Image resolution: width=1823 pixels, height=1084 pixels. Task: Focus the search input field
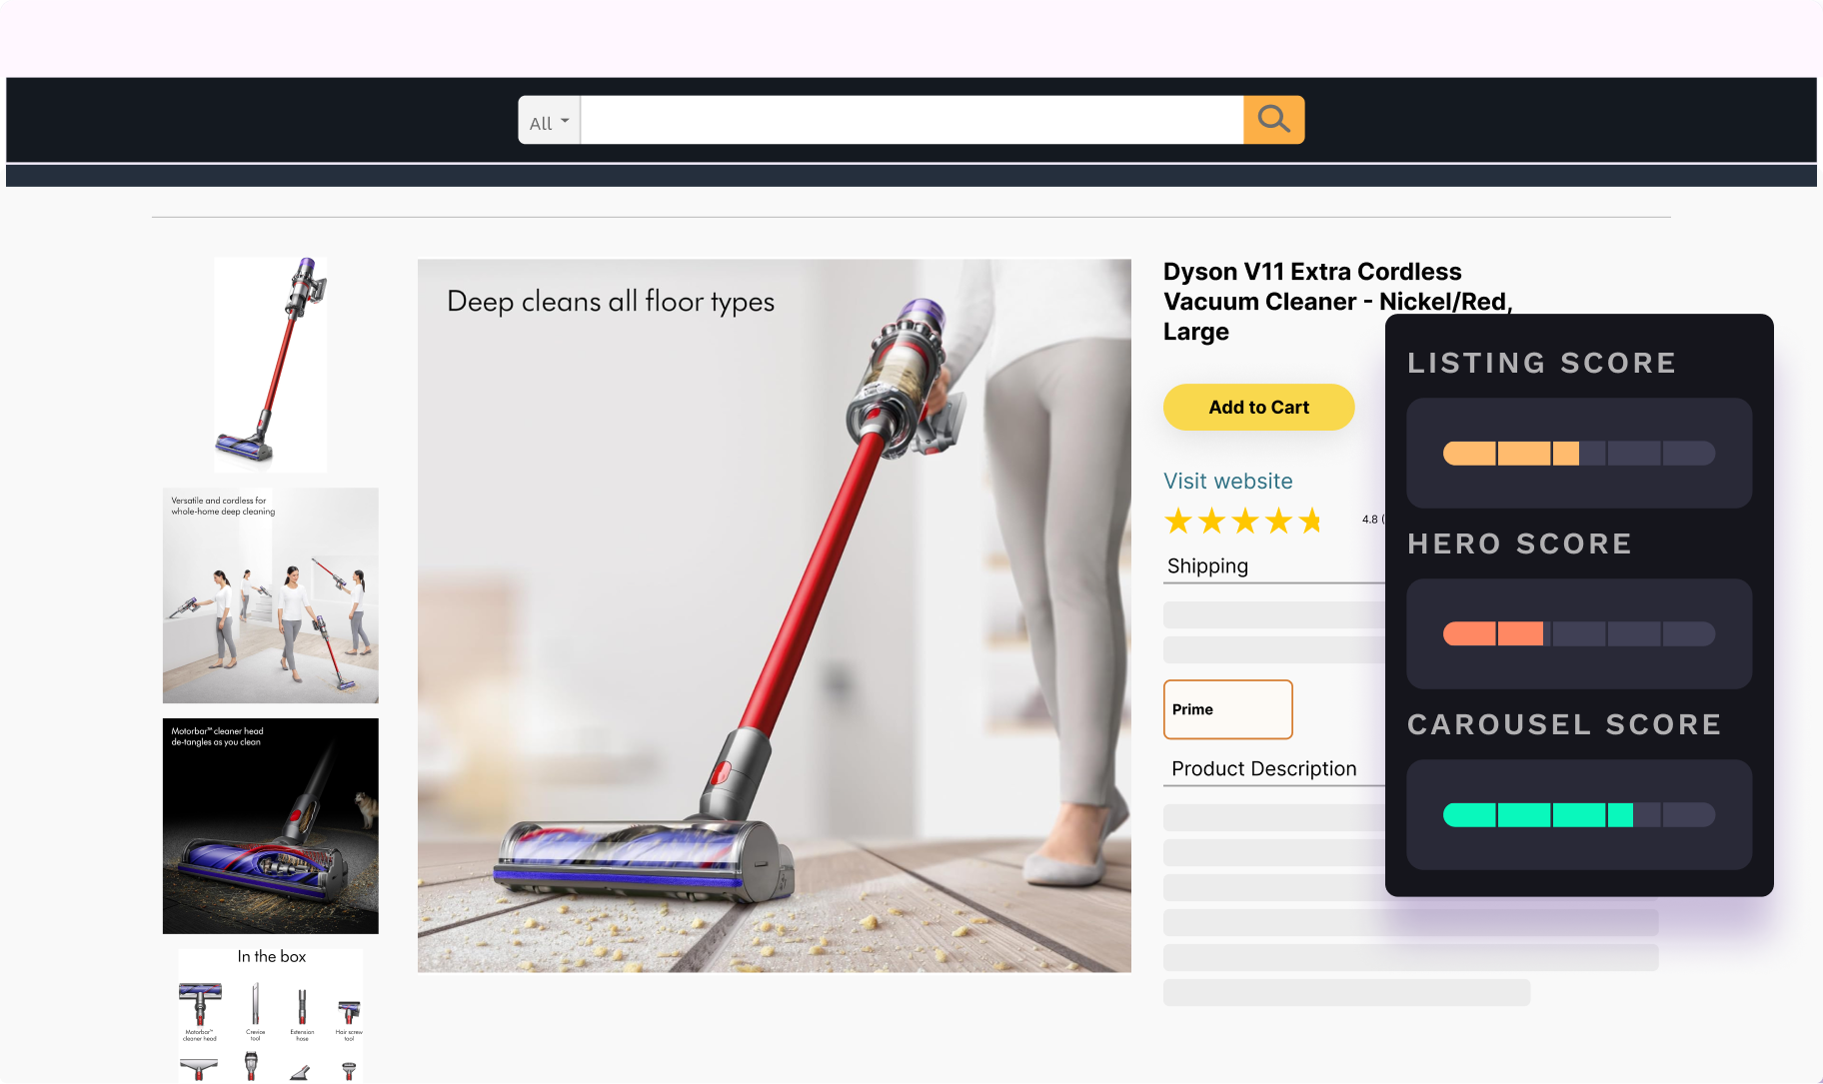point(911,120)
